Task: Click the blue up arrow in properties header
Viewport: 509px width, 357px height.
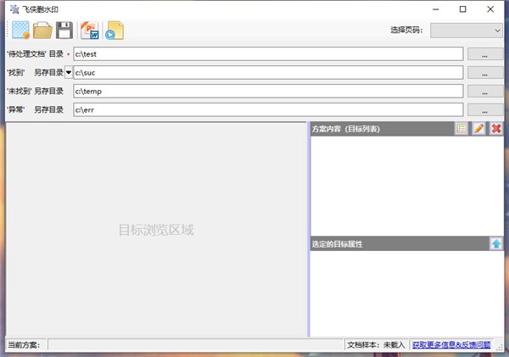Action: click(x=496, y=243)
